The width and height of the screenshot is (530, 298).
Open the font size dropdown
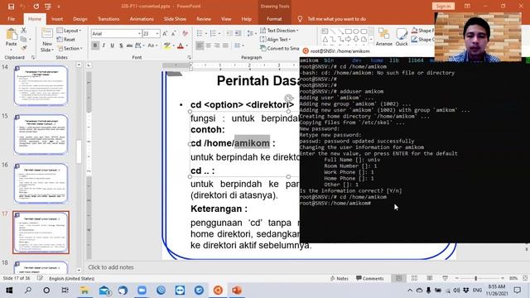157,33
